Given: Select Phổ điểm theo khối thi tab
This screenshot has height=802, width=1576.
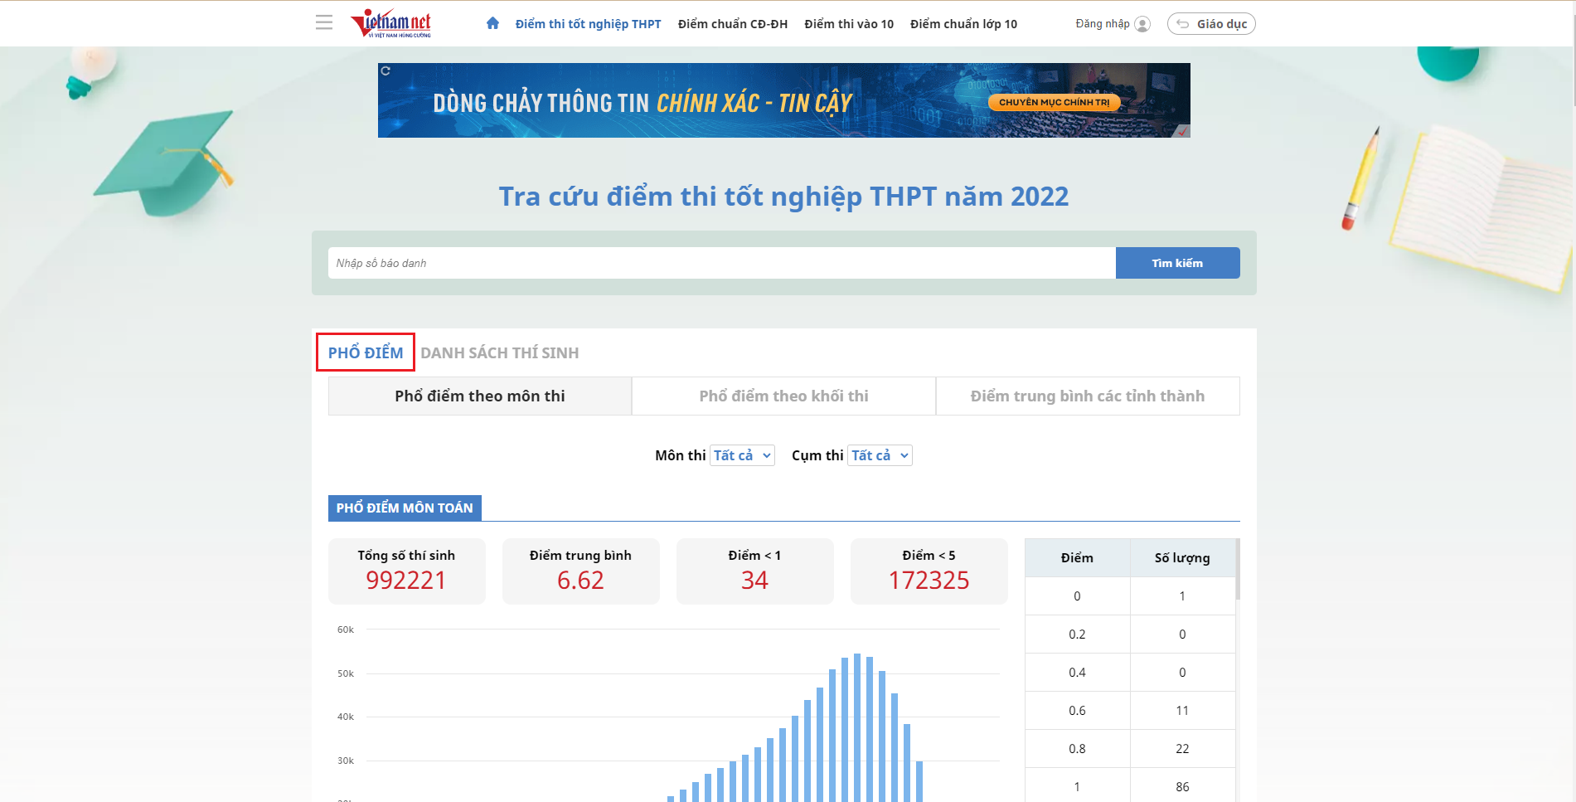Looking at the screenshot, I should tap(783, 396).
